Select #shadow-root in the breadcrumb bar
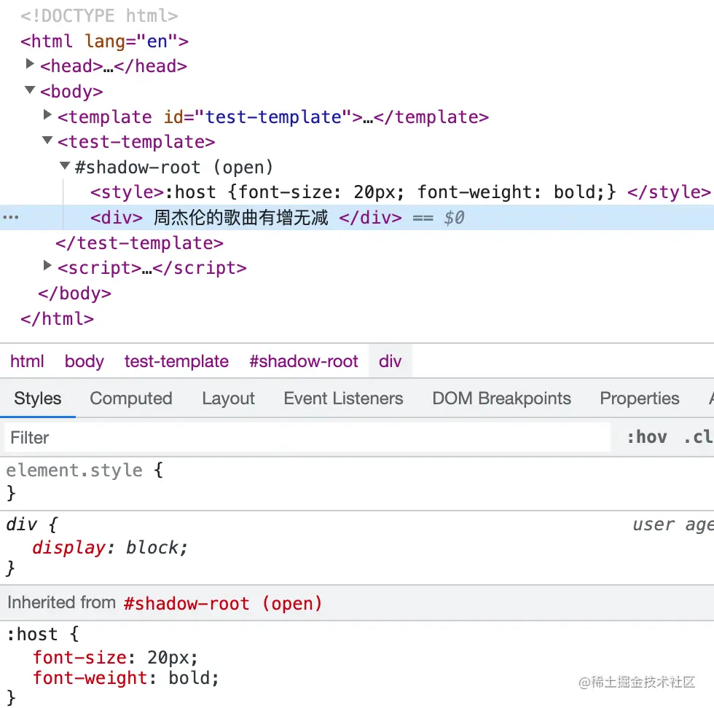 [x=304, y=361]
